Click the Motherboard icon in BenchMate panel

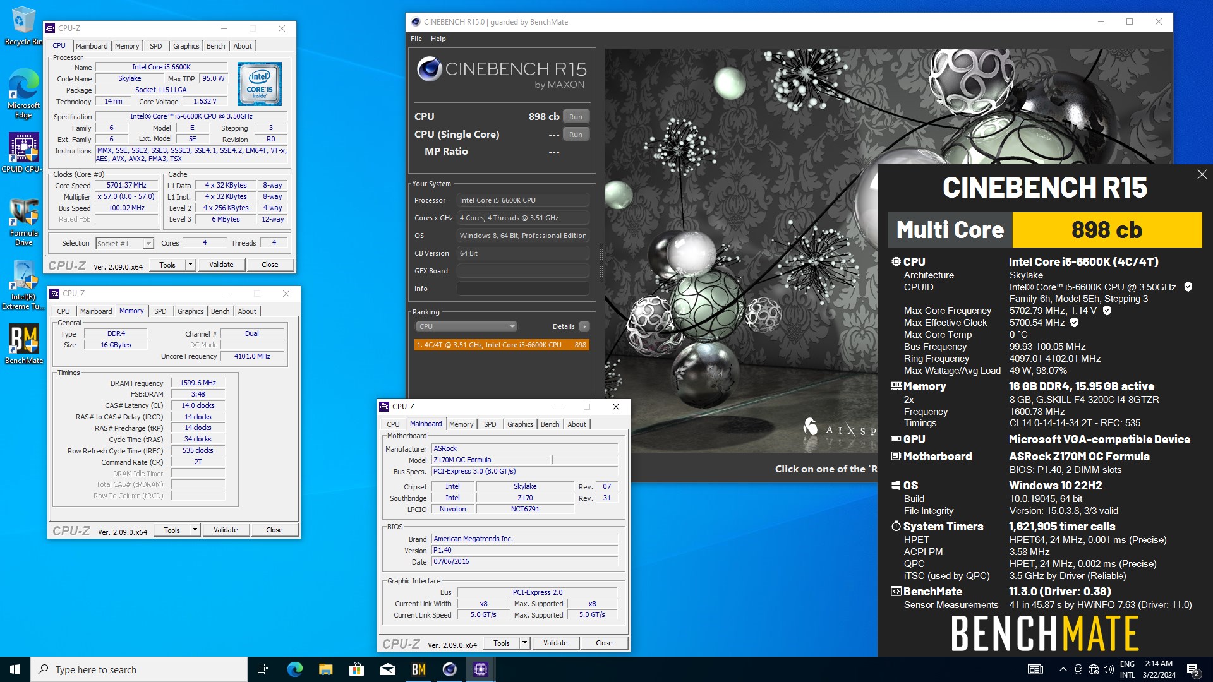tap(896, 456)
